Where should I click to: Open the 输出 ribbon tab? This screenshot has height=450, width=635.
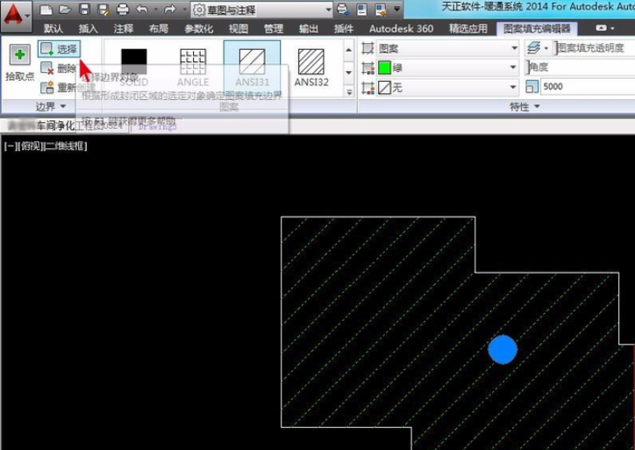click(309, 28)
